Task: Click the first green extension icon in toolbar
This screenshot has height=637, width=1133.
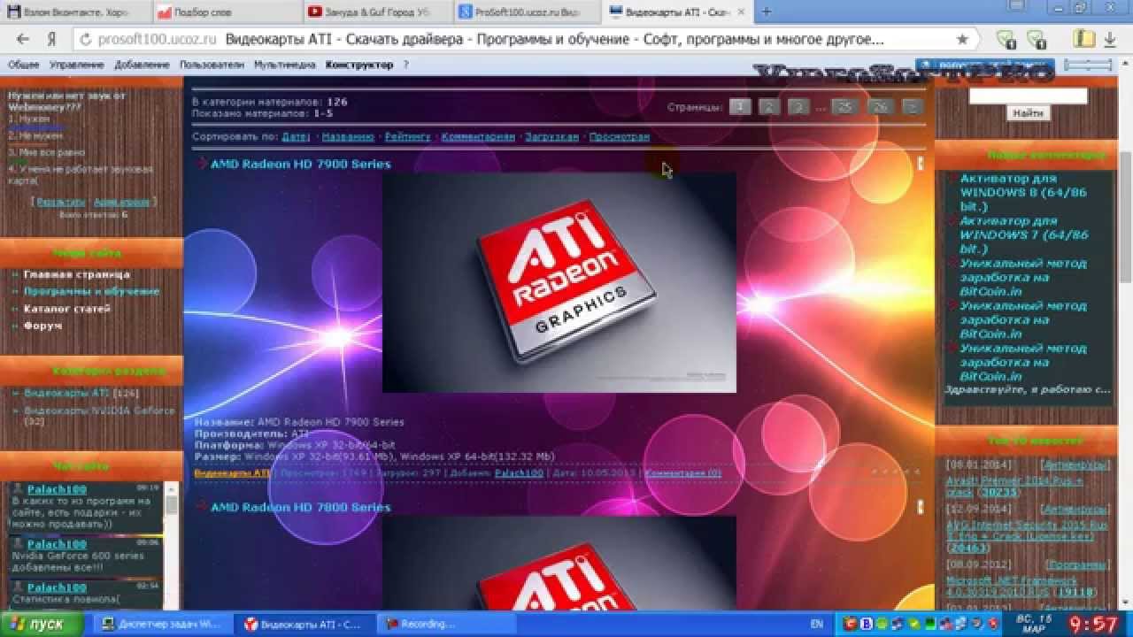Action: pyautogui.click(x=1006, y=40)
